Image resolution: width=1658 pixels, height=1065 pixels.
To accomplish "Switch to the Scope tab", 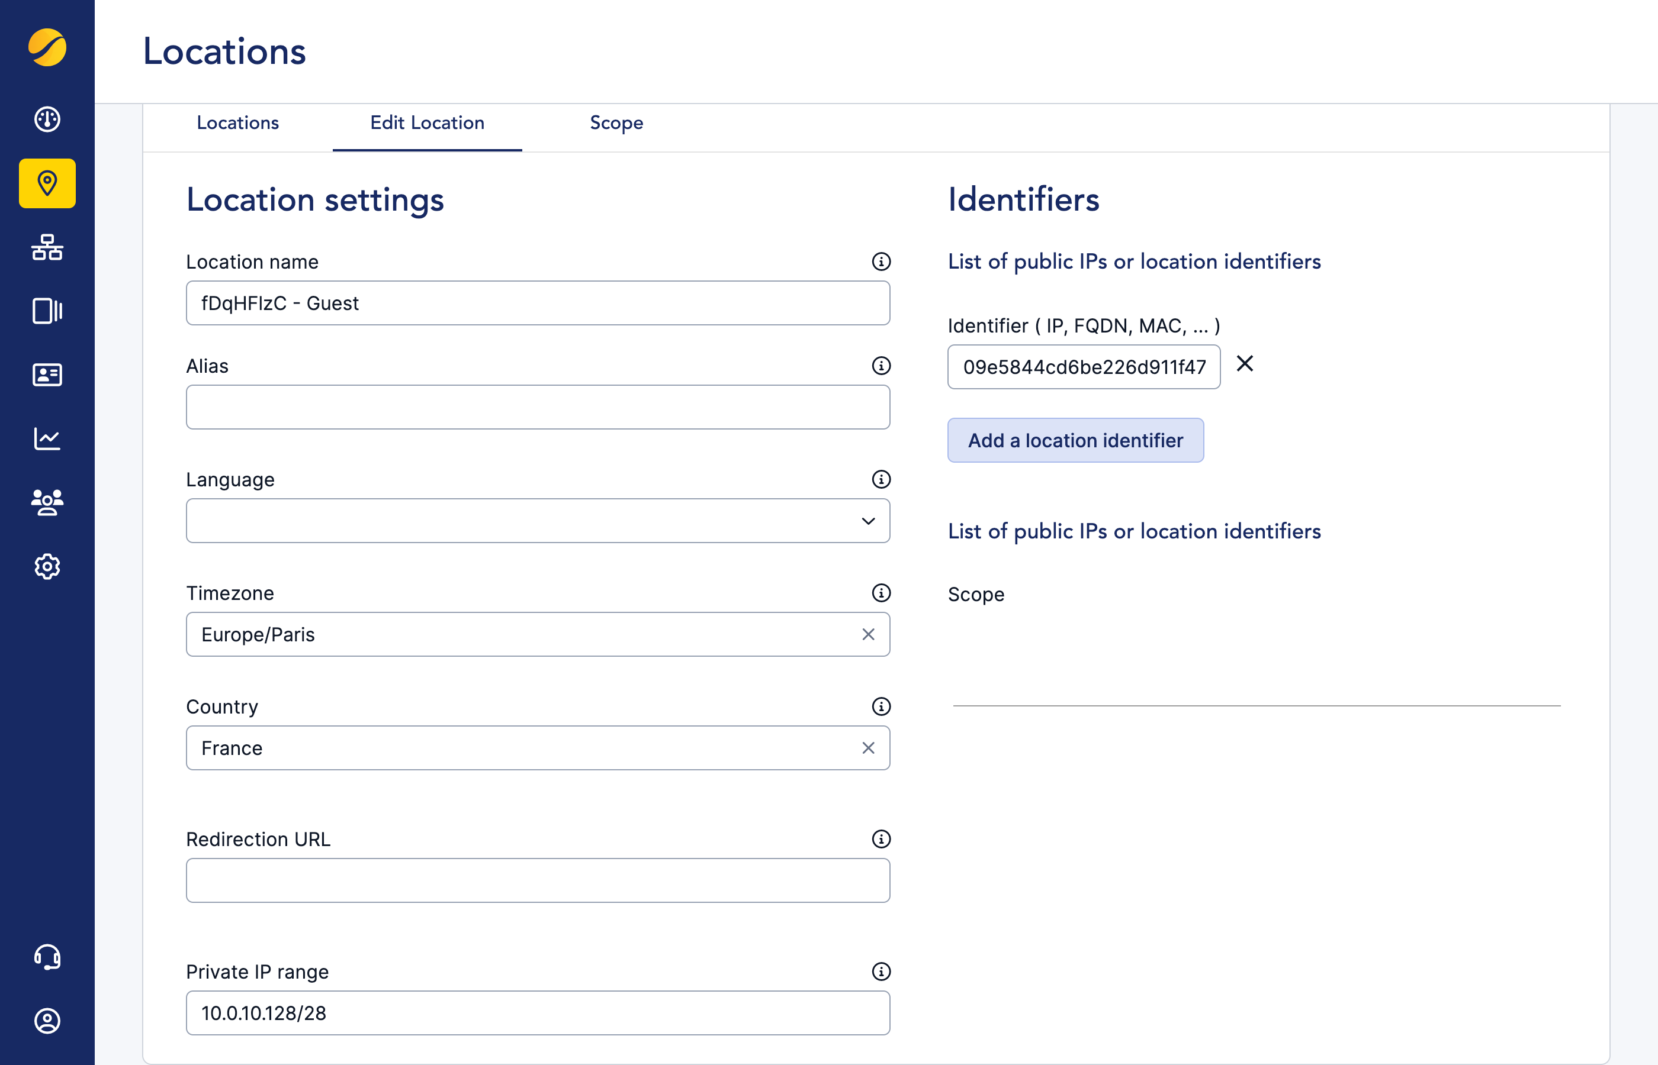I will (616, 123).
